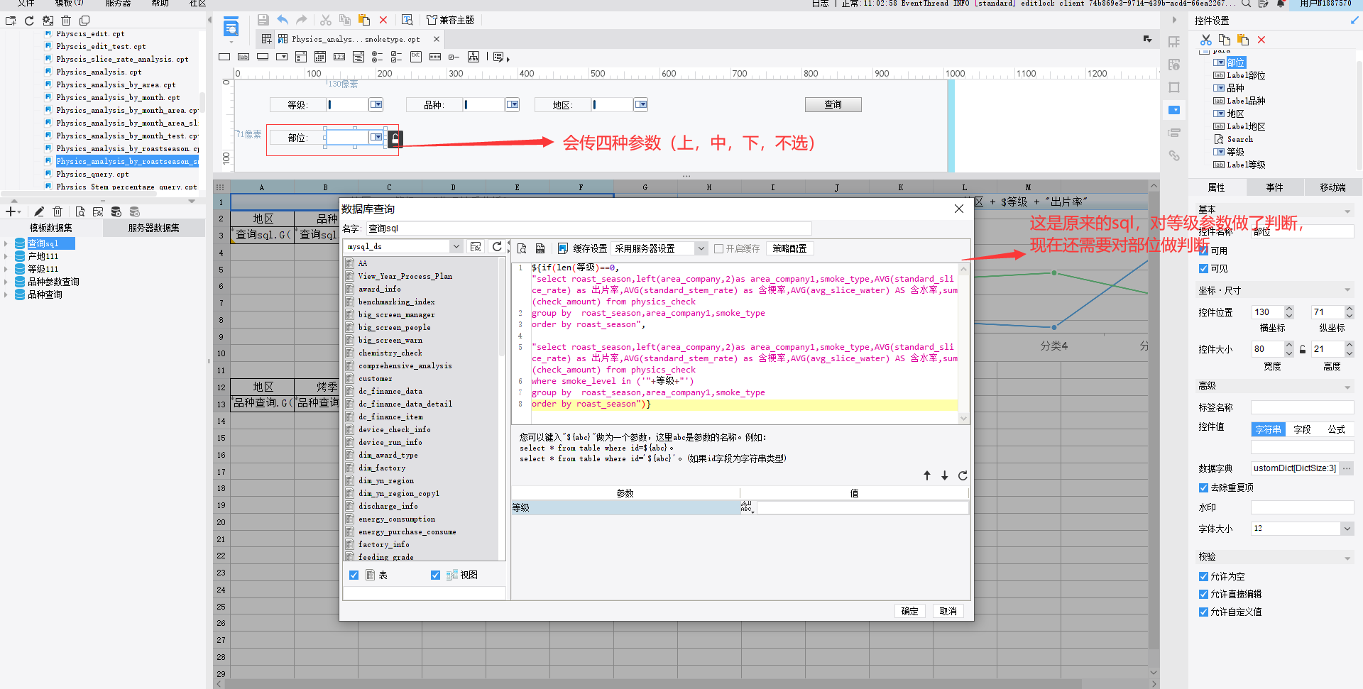Image resolution: width=1363 pixels, height=689 pixels.
Task: Toggle the 去除重复项 checkbox
Action: (x=1203, y=487)
